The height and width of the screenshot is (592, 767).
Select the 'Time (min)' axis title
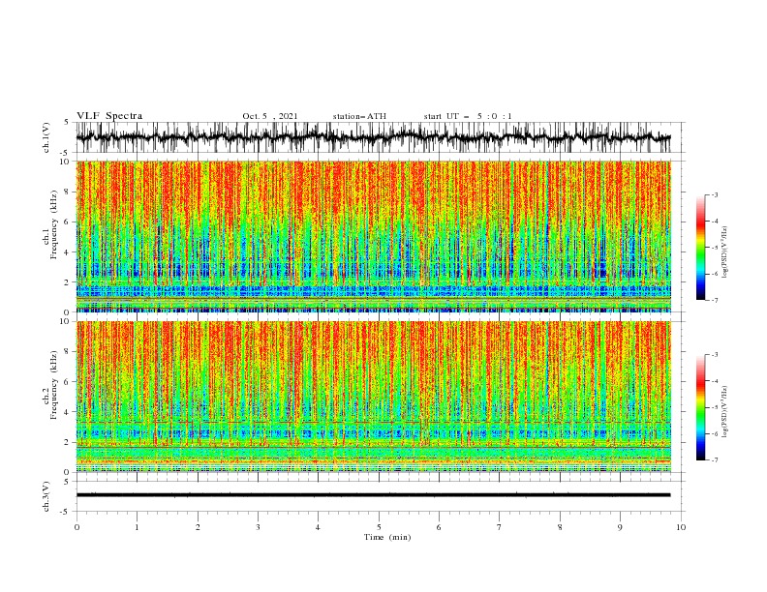pos(387,537)
